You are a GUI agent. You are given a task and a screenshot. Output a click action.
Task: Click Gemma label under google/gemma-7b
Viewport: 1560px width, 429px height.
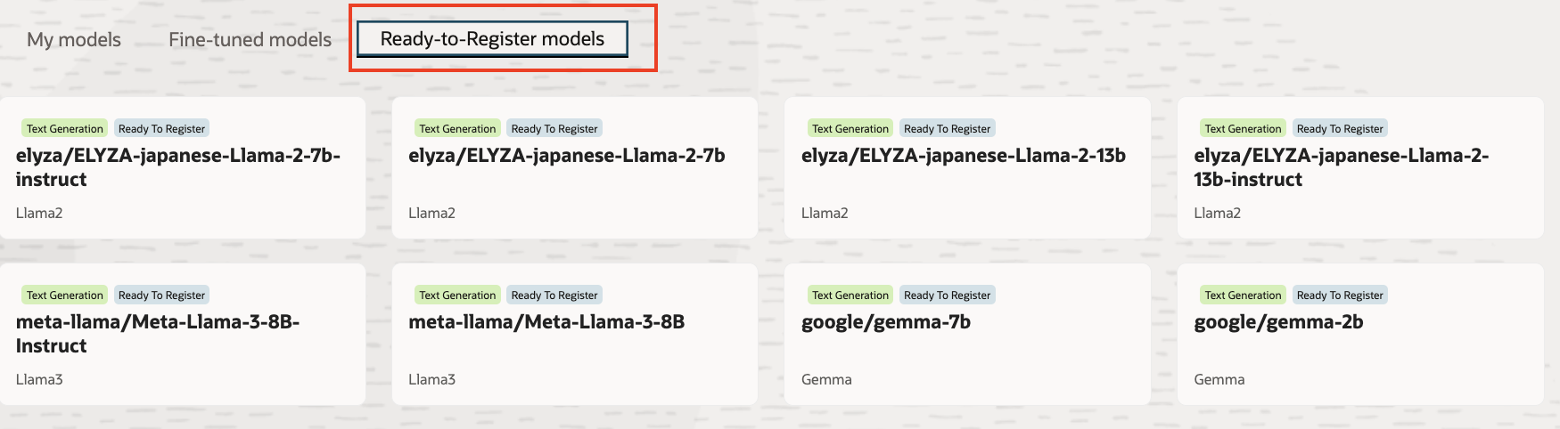[826, 380]
